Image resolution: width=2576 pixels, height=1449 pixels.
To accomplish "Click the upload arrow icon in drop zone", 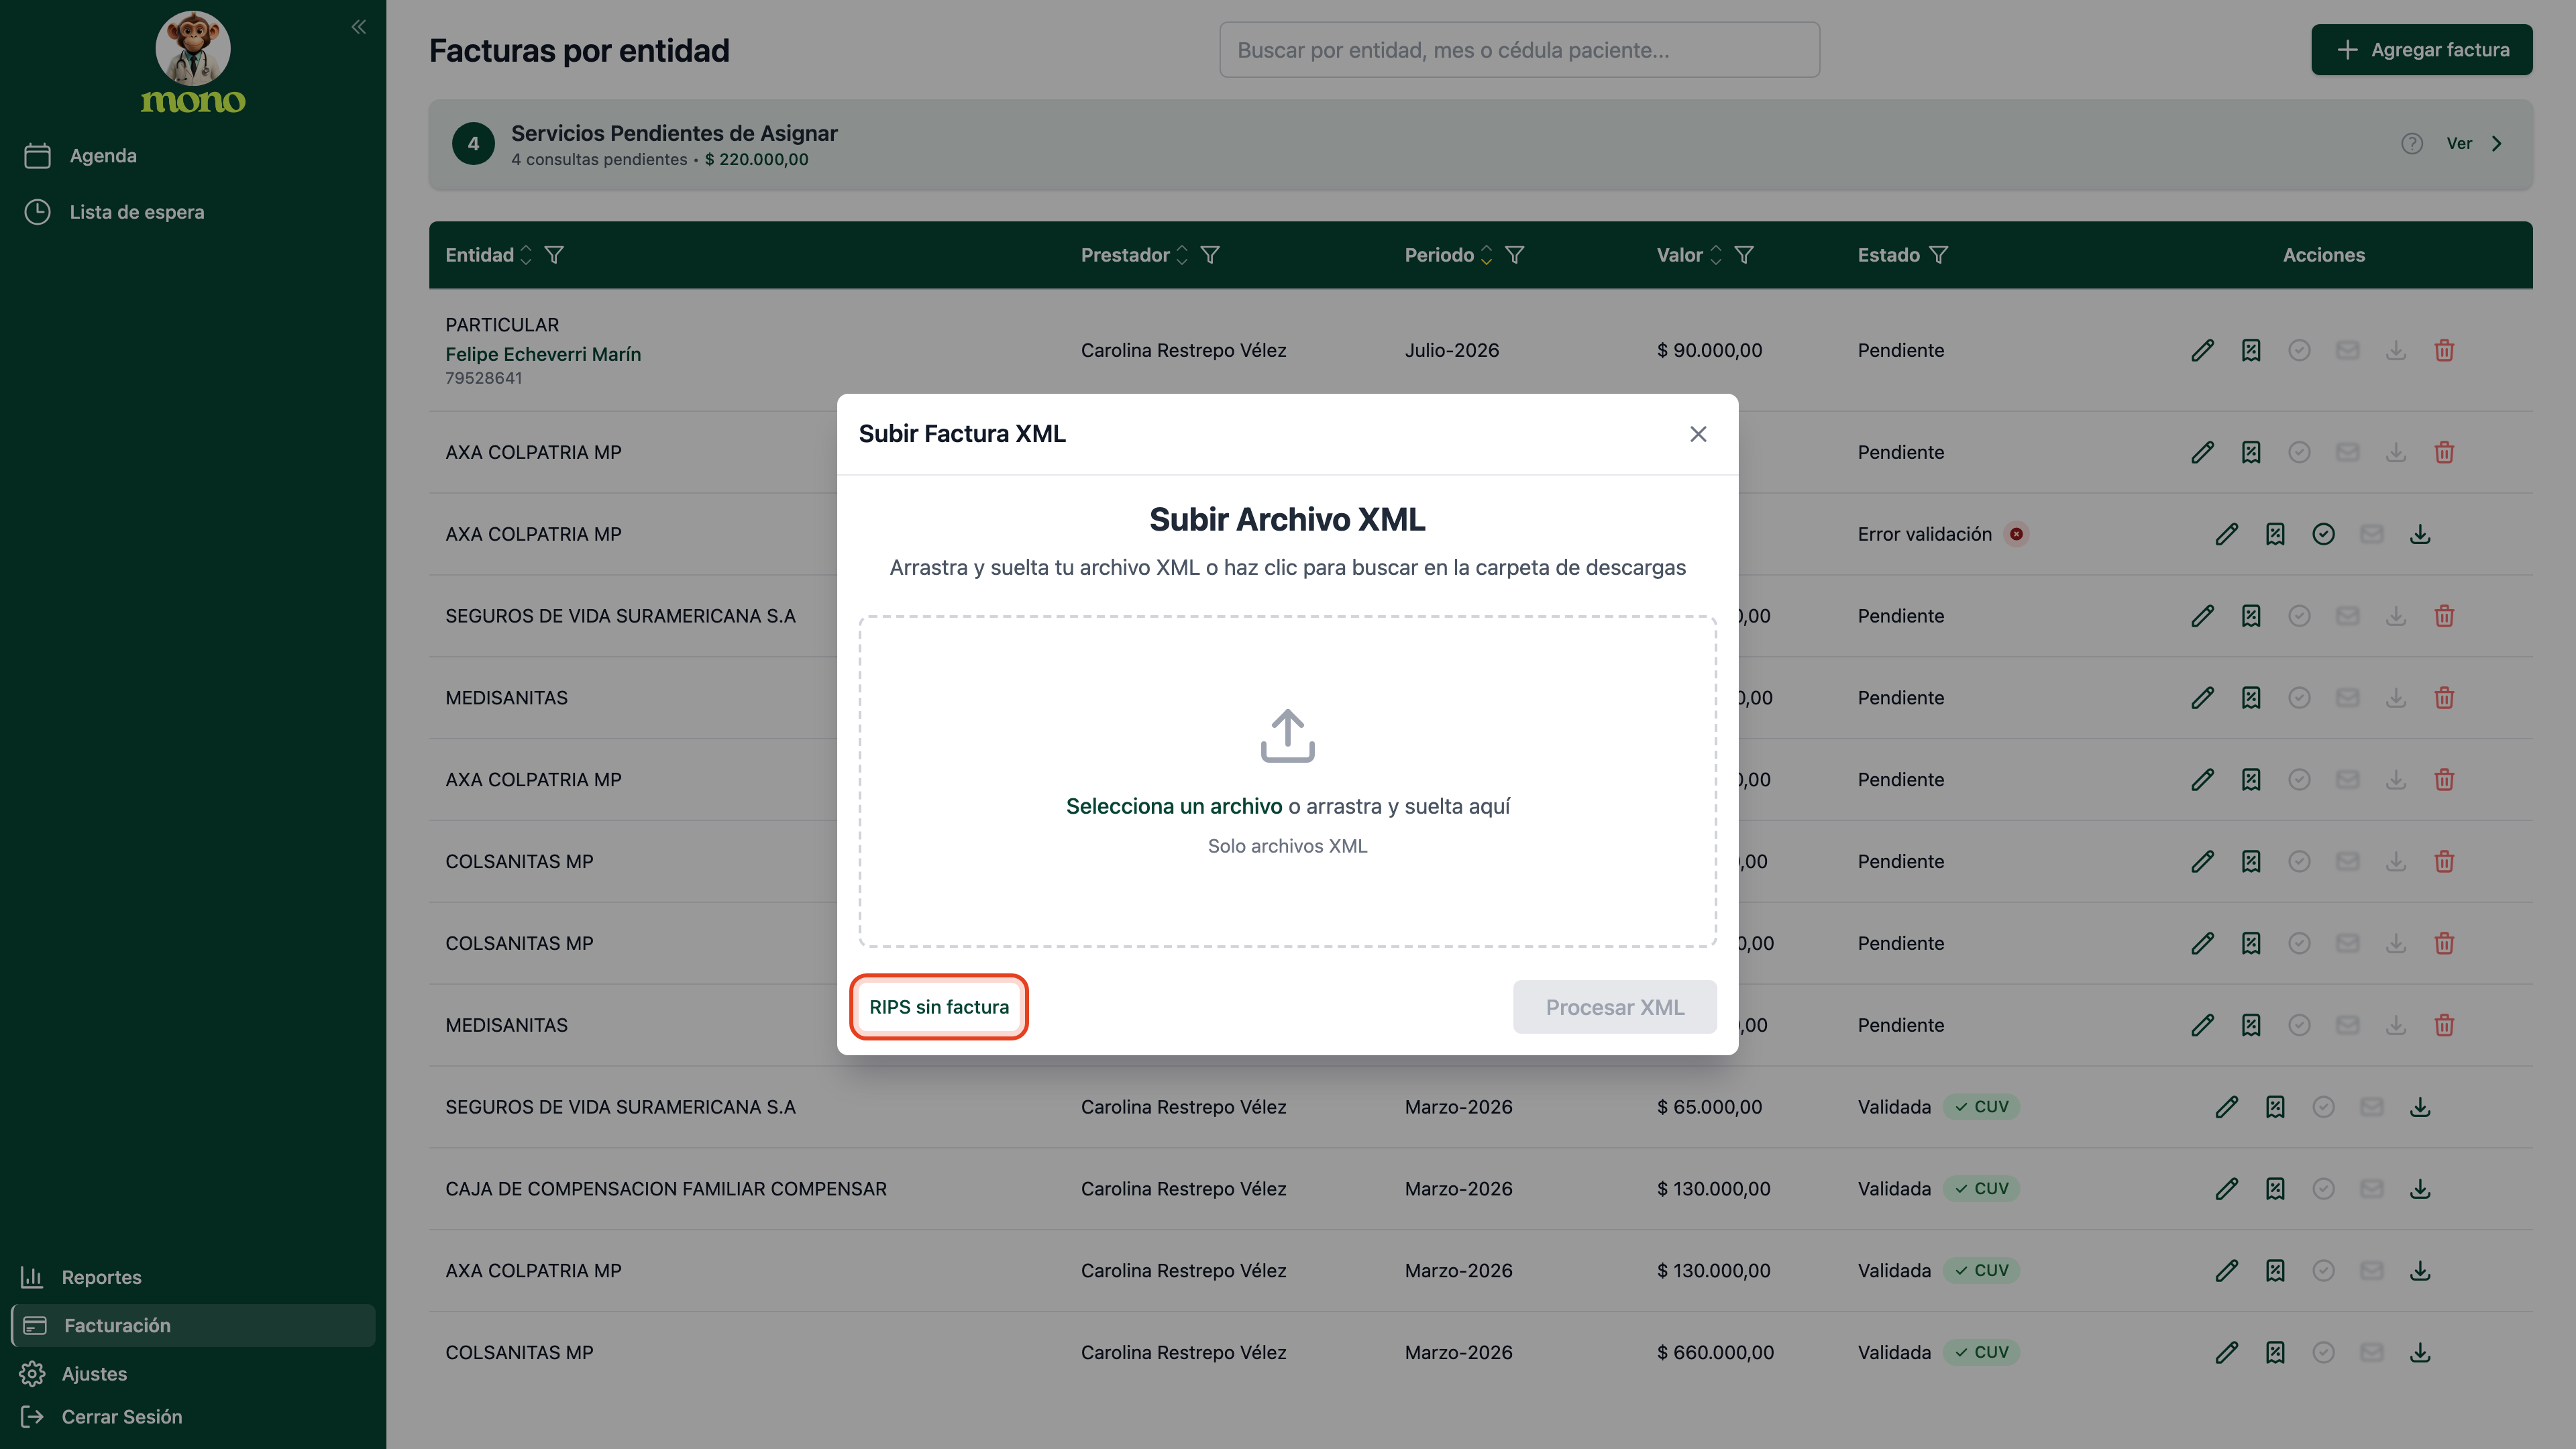I will (1287, 736).
